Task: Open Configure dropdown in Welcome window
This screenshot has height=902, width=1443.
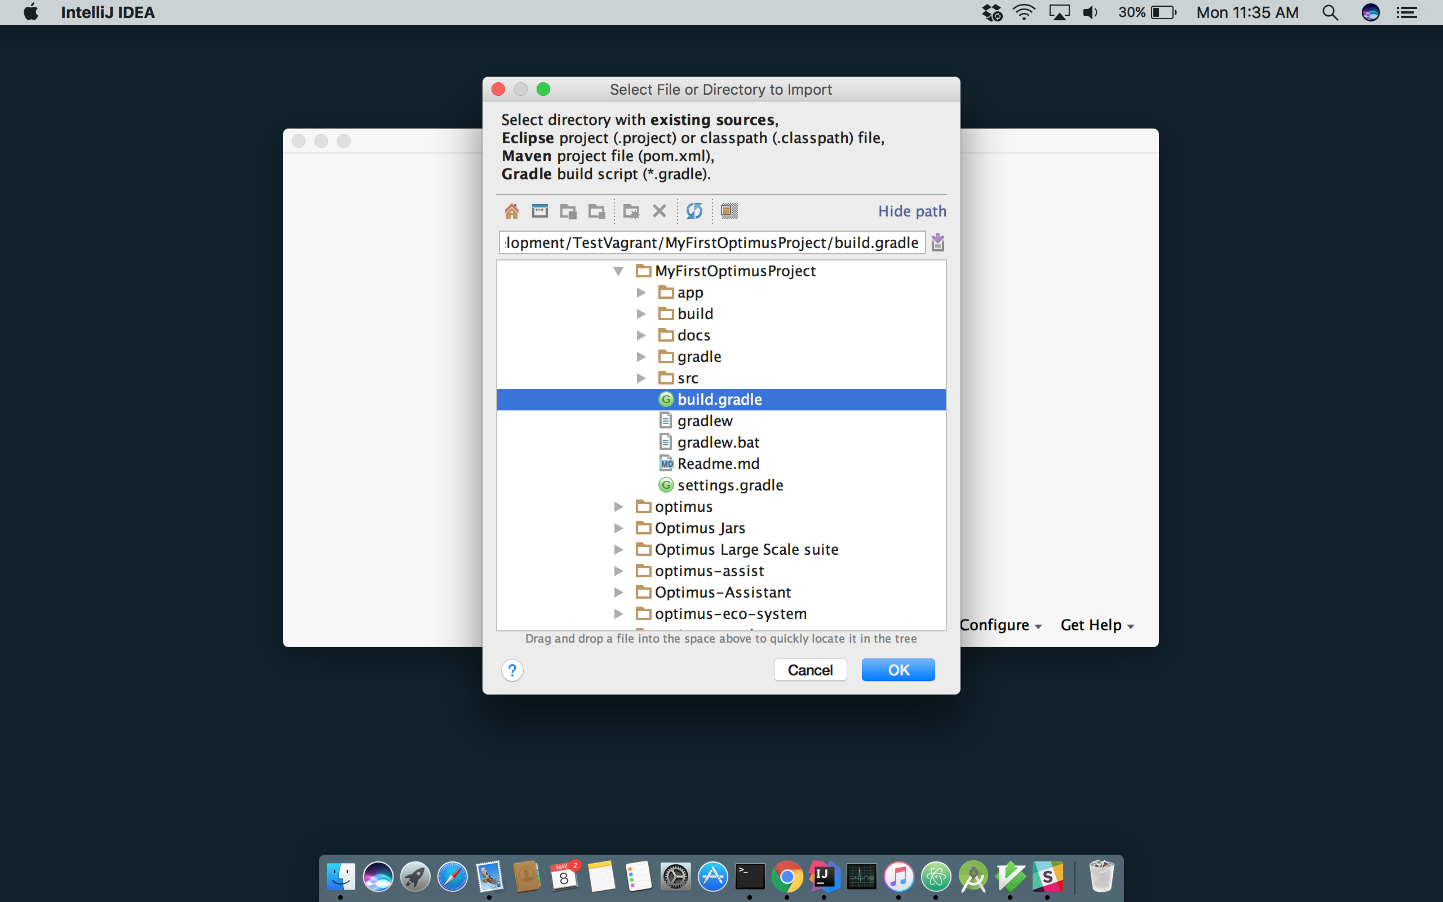Action: pos(1001,625)
